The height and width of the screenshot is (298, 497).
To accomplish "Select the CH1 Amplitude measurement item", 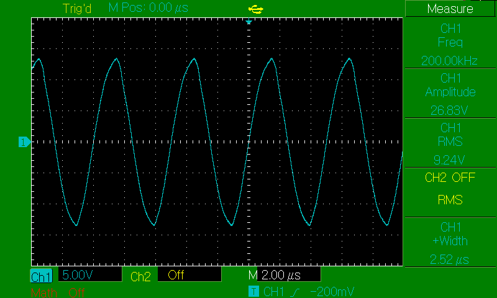I will pos(450,93).
